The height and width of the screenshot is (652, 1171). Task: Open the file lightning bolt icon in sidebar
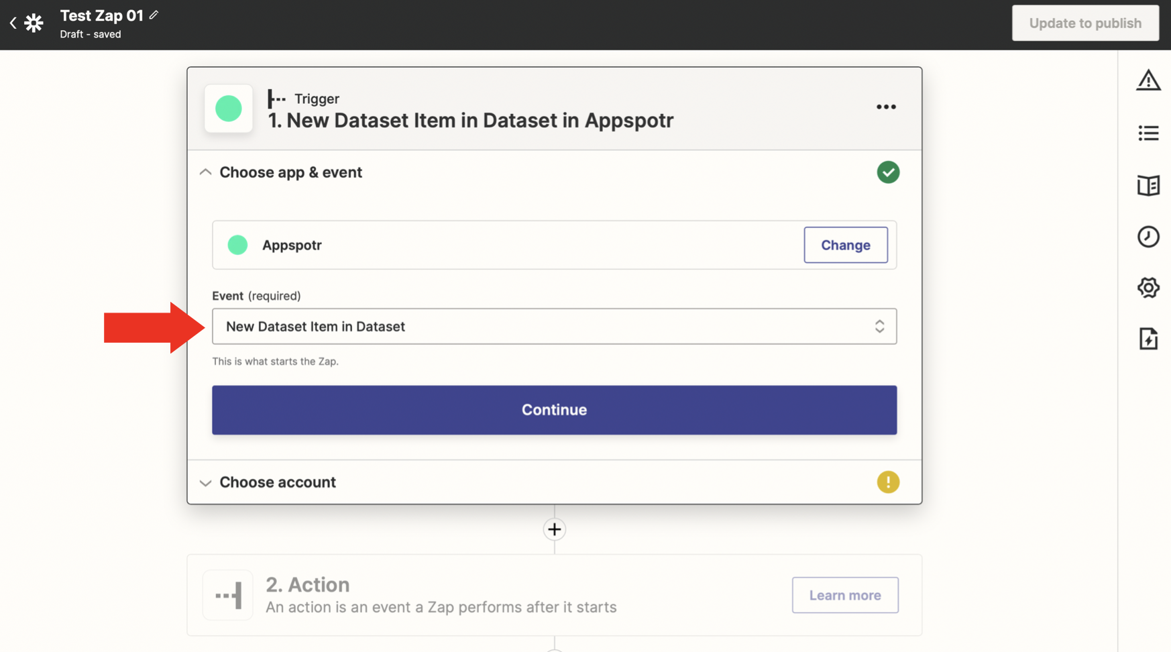coord(1148,339)
